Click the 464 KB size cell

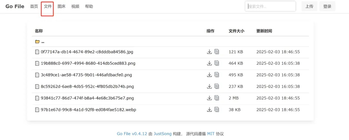coord(236,63)
